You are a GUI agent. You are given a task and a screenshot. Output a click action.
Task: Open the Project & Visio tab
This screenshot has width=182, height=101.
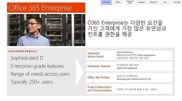(x=130, y=2)
